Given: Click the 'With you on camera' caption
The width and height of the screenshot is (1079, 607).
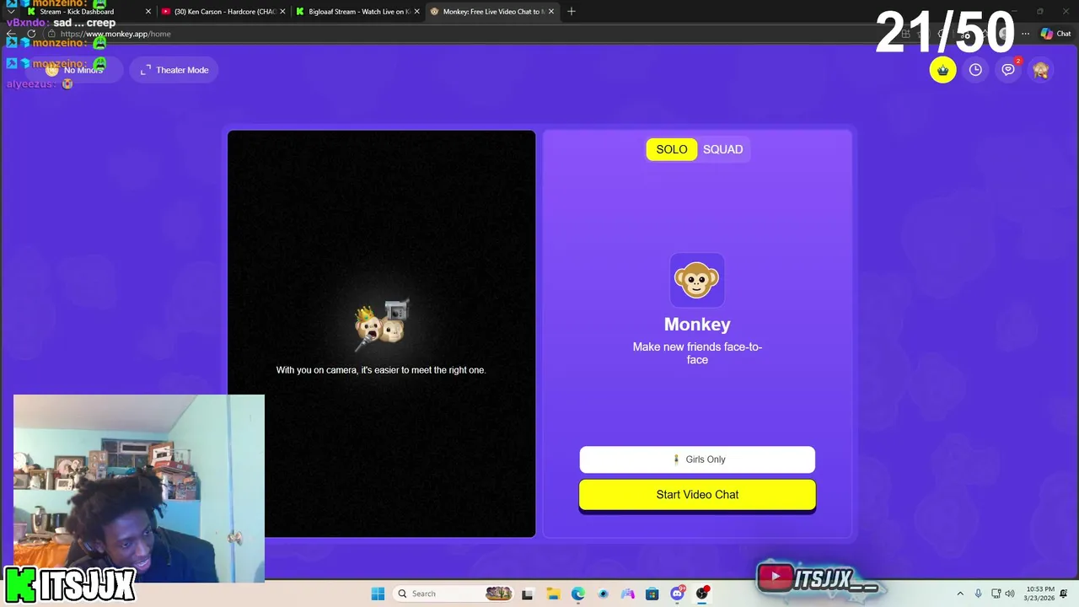Looking at the screenshot, I should (x=381, y=370).
